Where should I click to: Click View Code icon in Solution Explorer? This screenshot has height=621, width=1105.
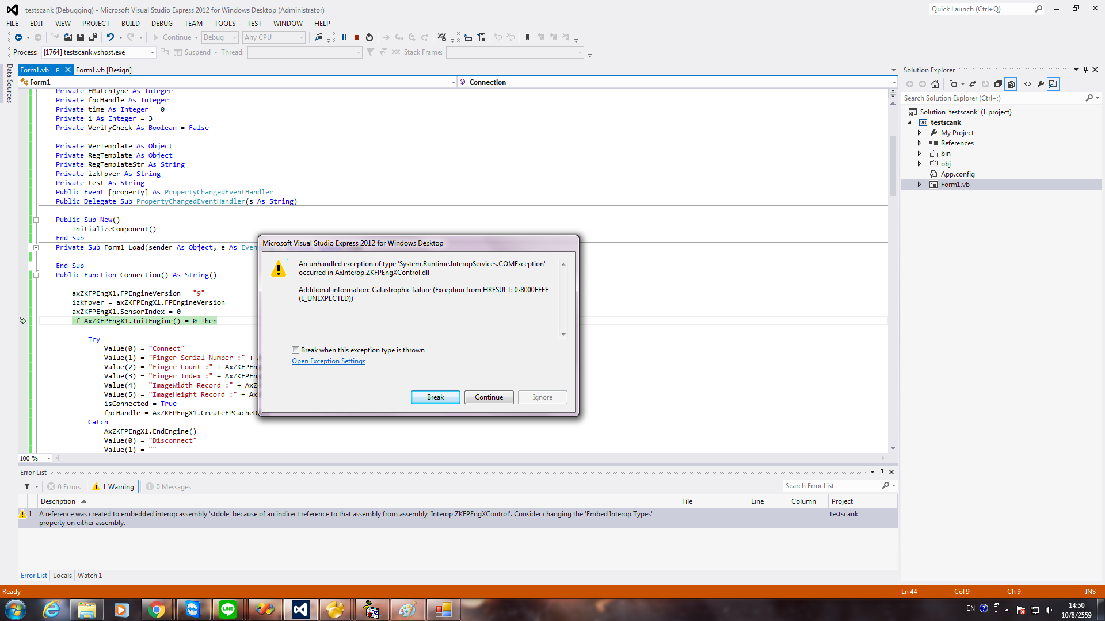pyautogui.click(x=1028, y=84)
